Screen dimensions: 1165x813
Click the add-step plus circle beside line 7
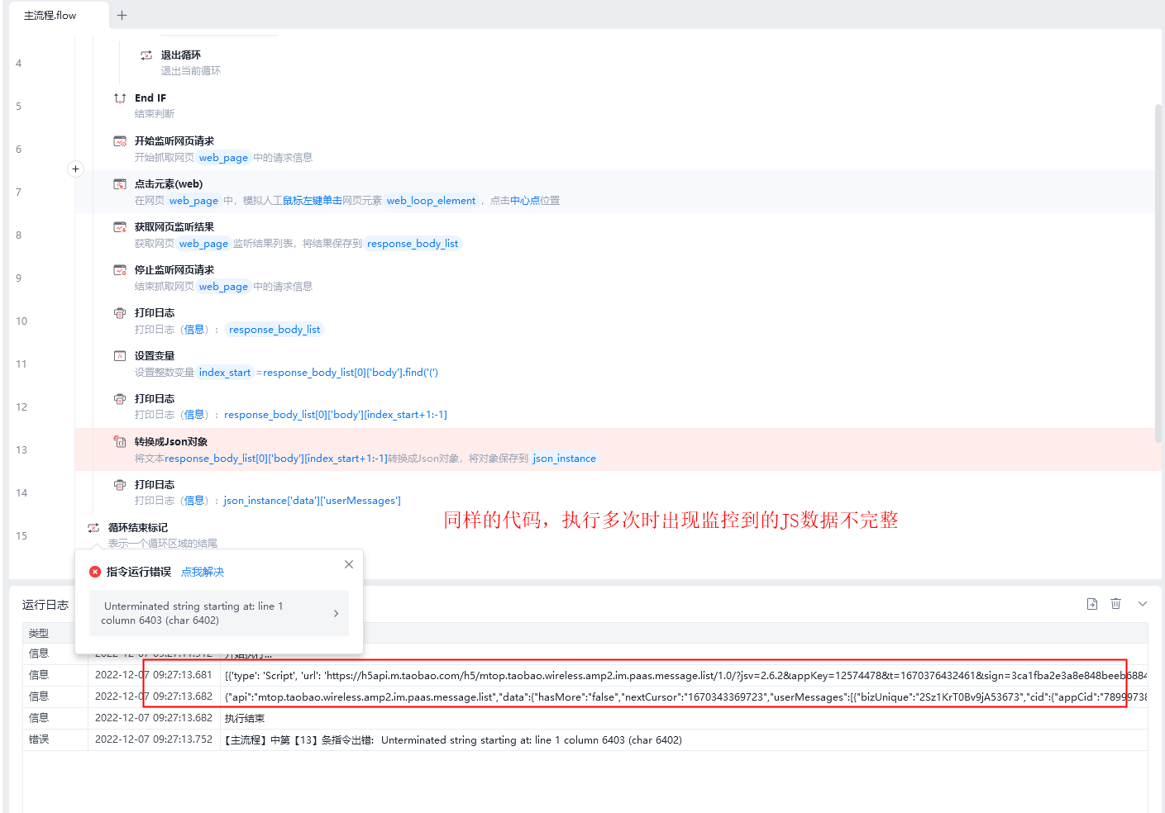tap(75, 169)
